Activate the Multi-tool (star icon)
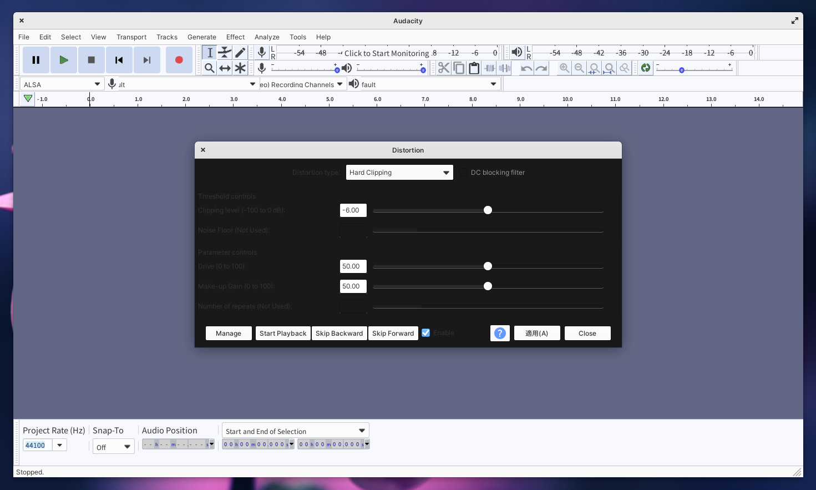Screen dimensions: 816x490 pos(240,68)
